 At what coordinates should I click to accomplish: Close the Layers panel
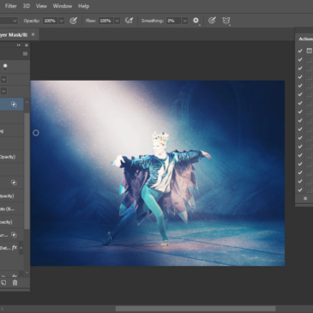(x=27, y=45)
